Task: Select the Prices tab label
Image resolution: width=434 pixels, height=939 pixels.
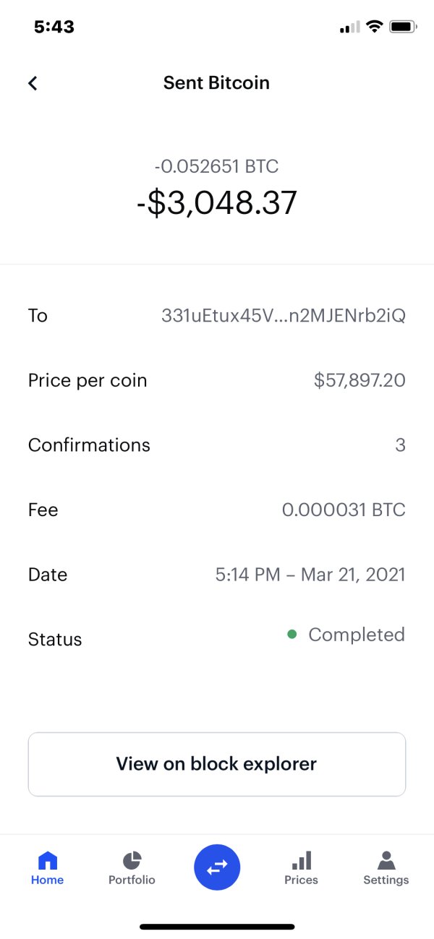Action: pos(302,880)
